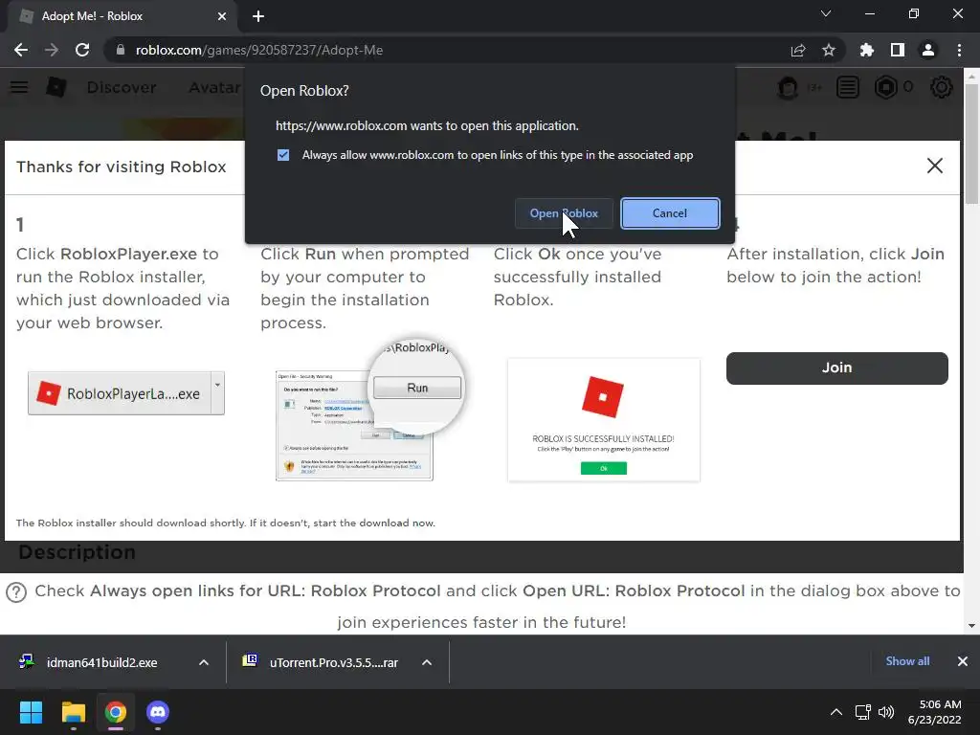Viewport: 980px width, 735px height.
Task: Close the downloads bar
Action: pyautogui.click(x=963, y=661)
